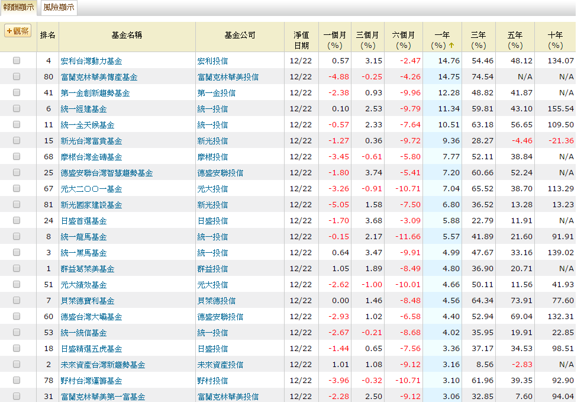
Task: Select the 報酬顯示 tab
Action: (18, 7)
